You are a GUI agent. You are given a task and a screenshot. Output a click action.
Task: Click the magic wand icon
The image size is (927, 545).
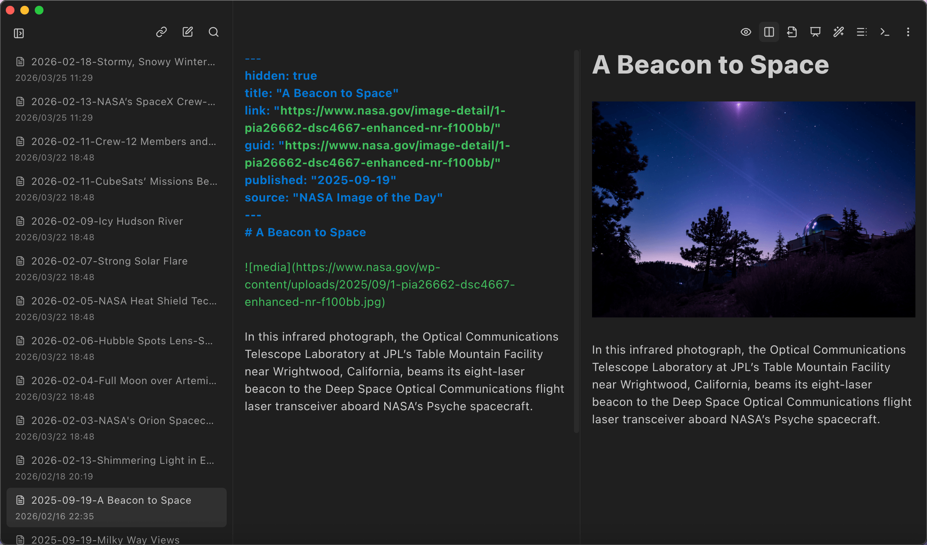[838, 32]
